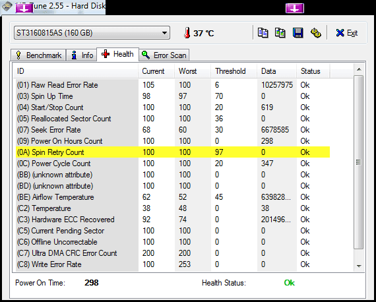The image size is (376, 302).
Task: Click the Threshold column header
Action: coord(234,71)
